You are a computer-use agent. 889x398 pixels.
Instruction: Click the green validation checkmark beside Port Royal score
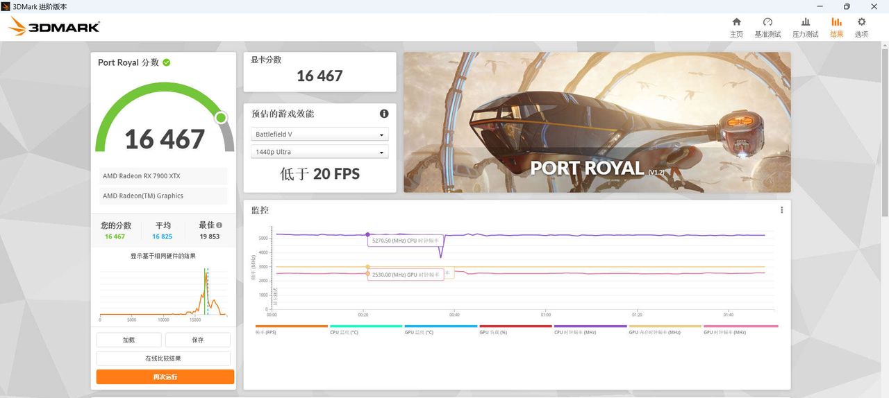167,62
